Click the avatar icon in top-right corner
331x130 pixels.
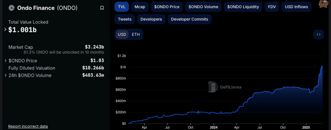pyautogui.click(x=322, y=4)
